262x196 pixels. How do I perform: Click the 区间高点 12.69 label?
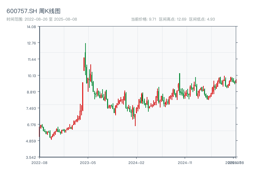pos(173,19)
